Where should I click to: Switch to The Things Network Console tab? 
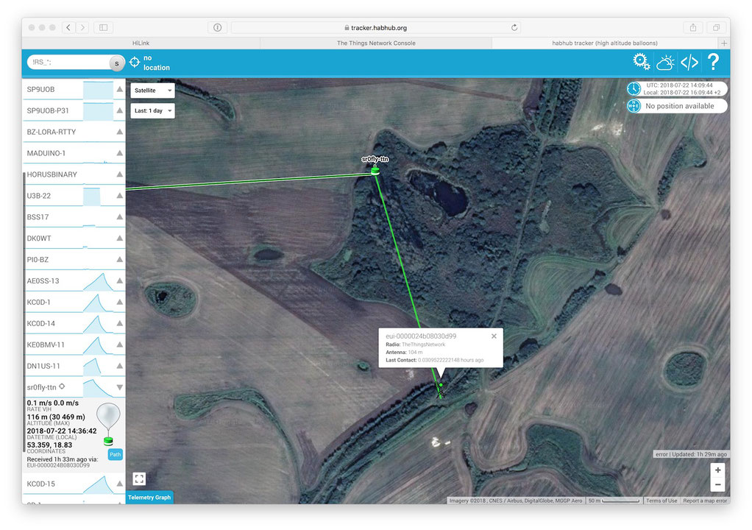tap(376, 43)
